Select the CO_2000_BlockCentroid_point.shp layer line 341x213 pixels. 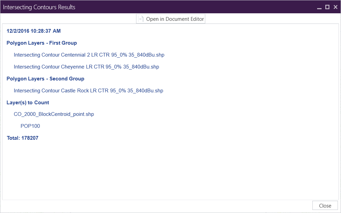pyautogui.click(x=54, y=114)
